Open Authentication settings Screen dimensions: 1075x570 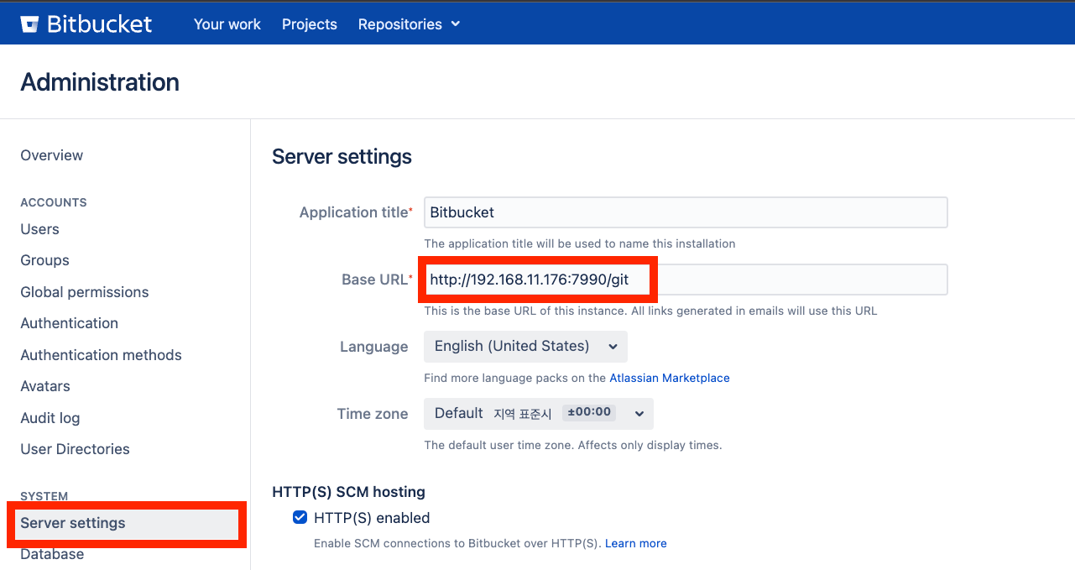point(70,323)
